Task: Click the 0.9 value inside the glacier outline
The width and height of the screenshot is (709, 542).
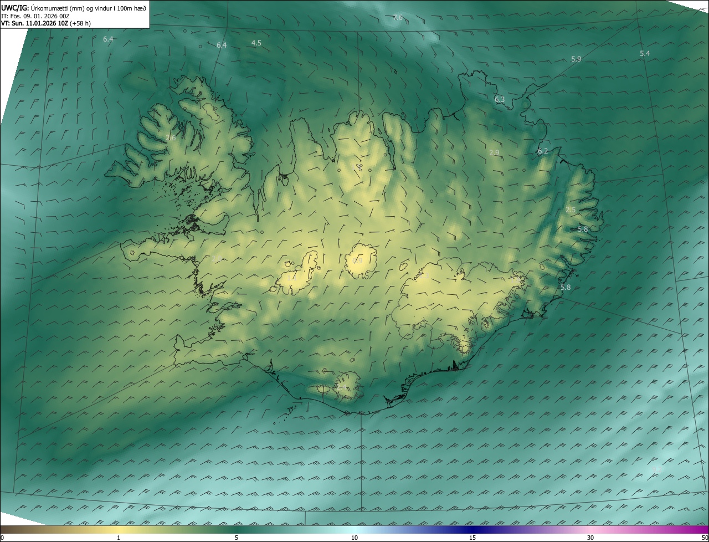Action: 357,260
